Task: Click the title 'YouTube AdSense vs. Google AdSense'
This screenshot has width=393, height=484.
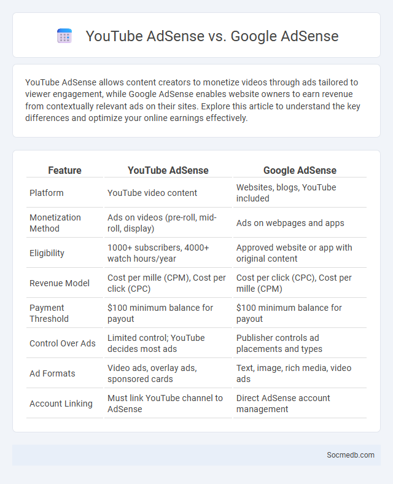Action: point(212,36)
